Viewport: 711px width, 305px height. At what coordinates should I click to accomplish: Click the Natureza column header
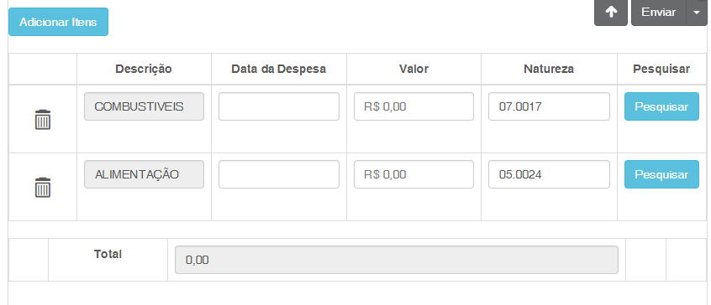549,70
